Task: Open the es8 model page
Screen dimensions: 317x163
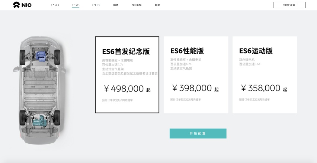Action: click(x=55, y=5)
